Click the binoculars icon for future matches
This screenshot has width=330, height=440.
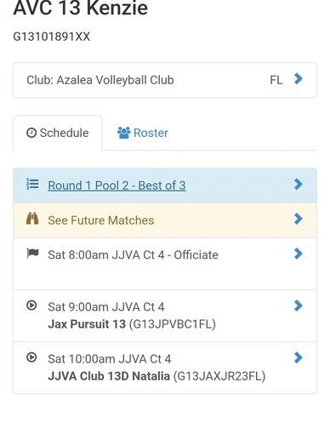(32, 219)
